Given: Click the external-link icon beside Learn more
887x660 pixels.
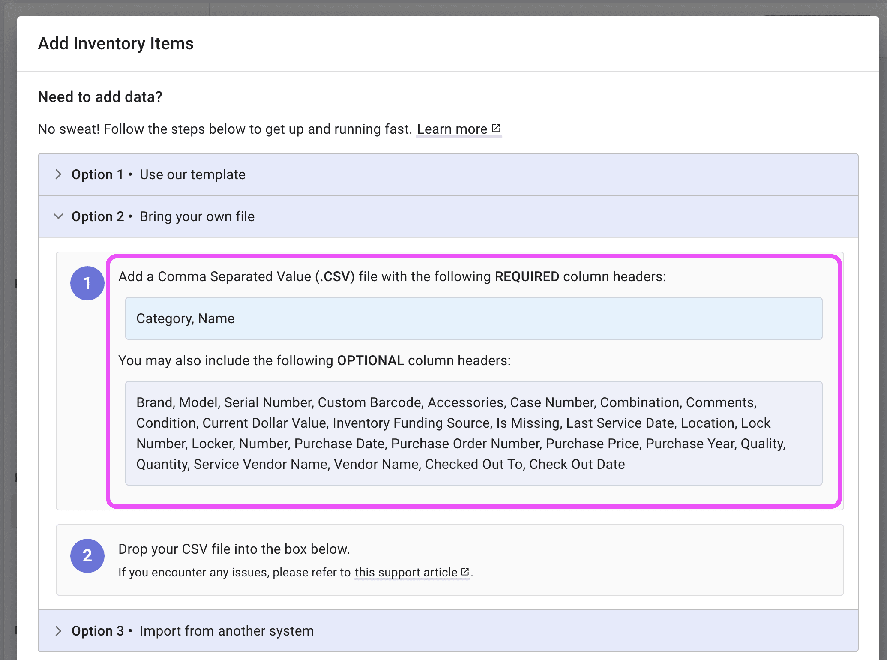Looking at the screenshot, I should (496, 127).
